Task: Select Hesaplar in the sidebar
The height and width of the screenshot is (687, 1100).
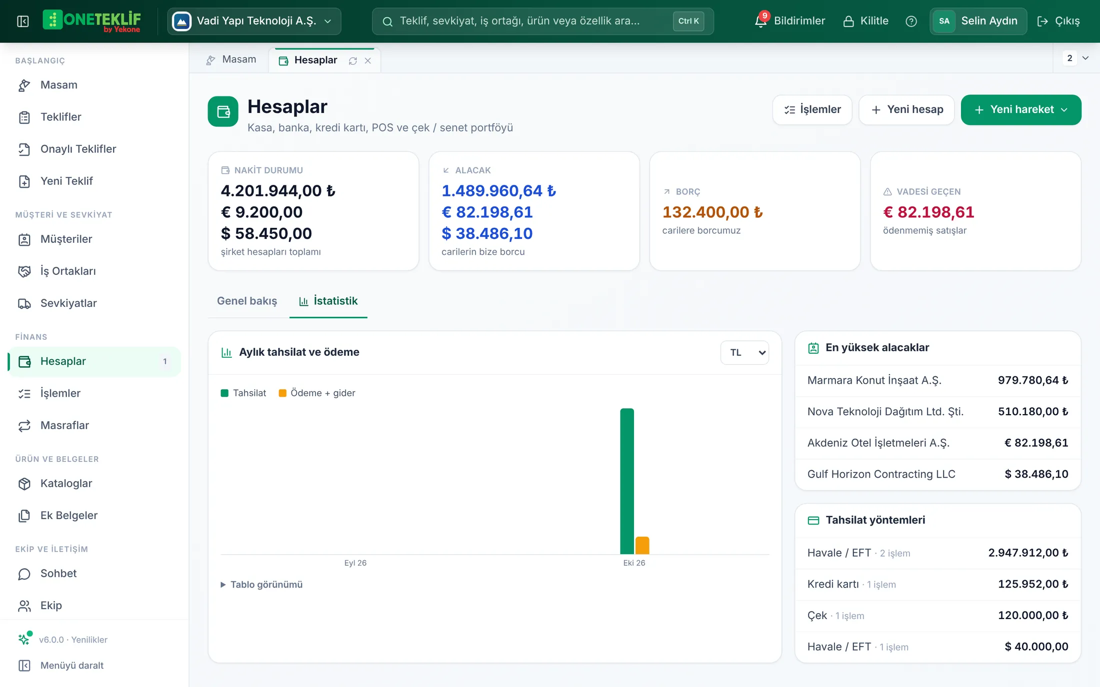Action: tap(94, 361)
